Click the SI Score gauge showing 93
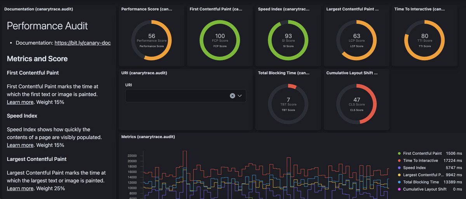466x199 pixels. (x=288, y=40)
